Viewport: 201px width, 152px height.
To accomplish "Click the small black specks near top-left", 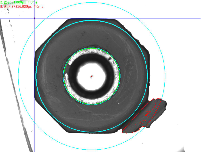I will (x=8, y=10).
